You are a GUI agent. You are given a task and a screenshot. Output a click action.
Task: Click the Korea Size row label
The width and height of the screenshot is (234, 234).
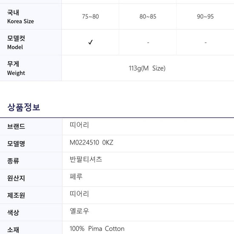pos(20,17)
